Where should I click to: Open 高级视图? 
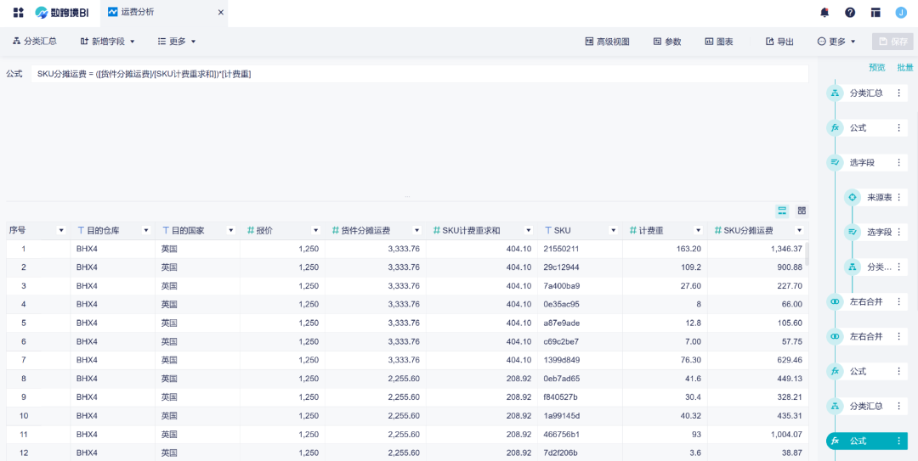pyautogui.click(x=608, y=42)
